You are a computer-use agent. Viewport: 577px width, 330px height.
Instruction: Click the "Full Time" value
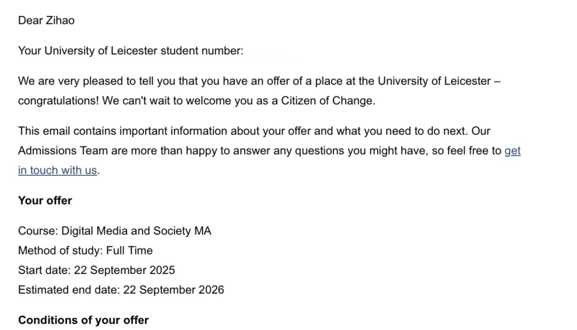click(x=129, y=251)
